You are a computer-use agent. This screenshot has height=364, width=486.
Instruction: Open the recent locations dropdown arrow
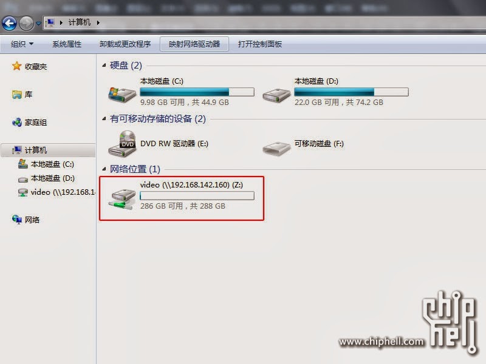coord(38,23)
